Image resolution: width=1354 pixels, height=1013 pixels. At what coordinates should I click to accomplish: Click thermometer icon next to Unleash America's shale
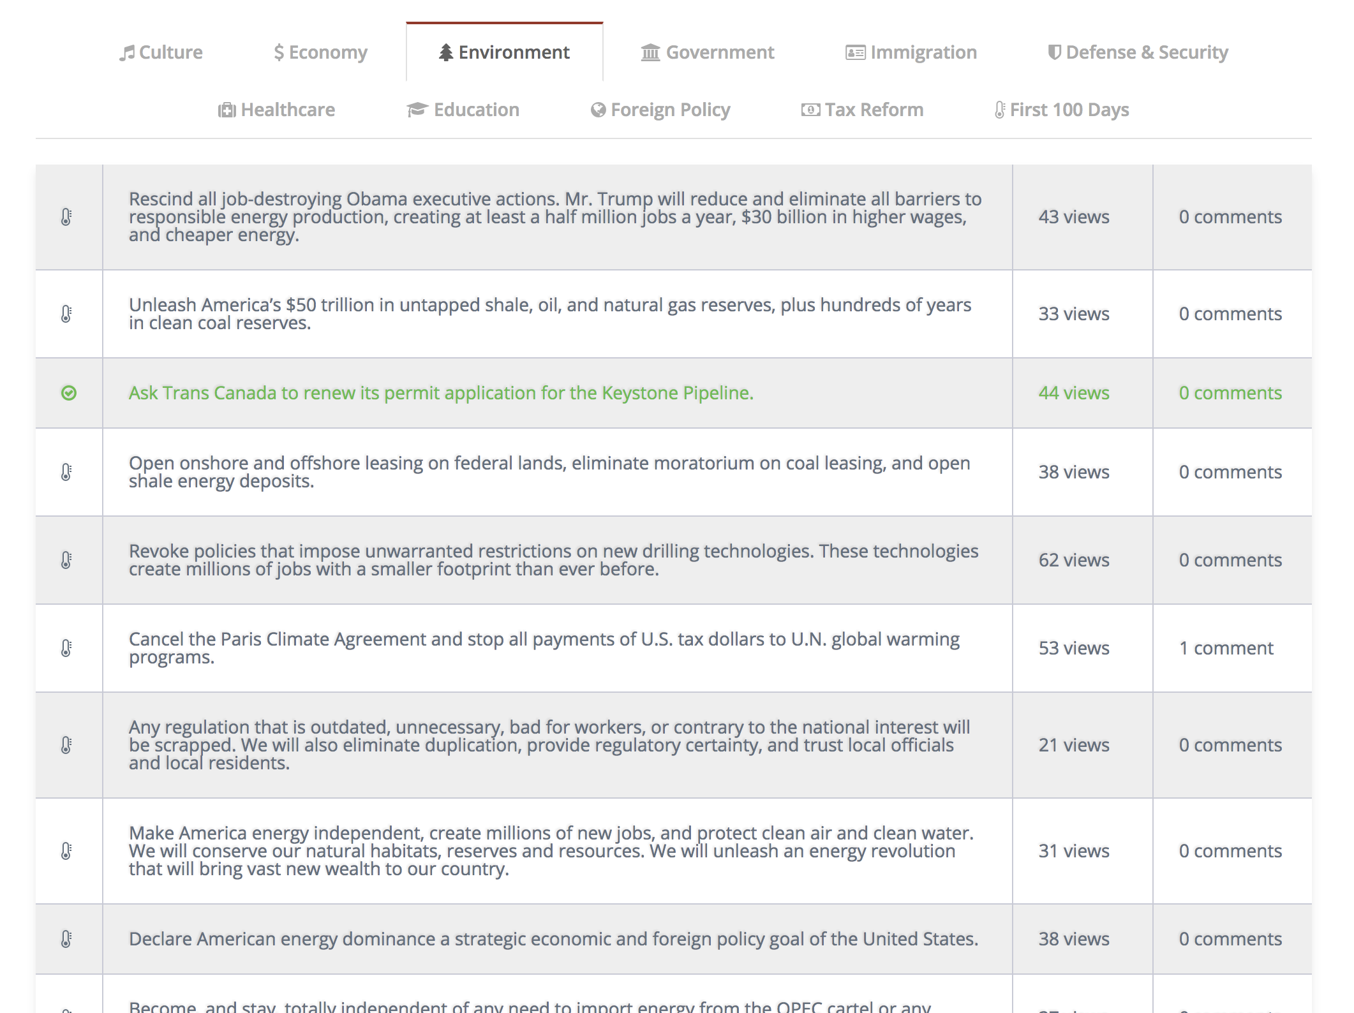tap(66, 314)
